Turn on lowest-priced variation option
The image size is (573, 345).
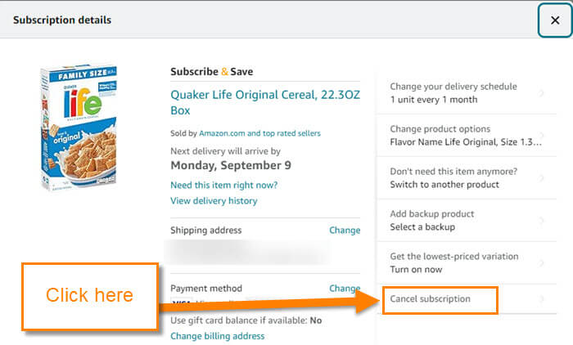[467, 262]
